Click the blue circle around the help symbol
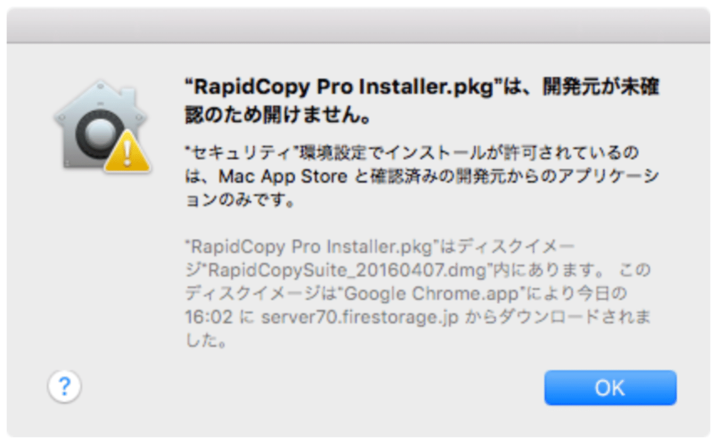 (x=64, y=388)
